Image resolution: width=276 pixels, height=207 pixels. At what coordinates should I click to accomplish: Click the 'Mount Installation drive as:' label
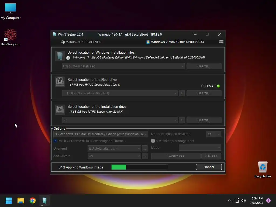(171, 134)
